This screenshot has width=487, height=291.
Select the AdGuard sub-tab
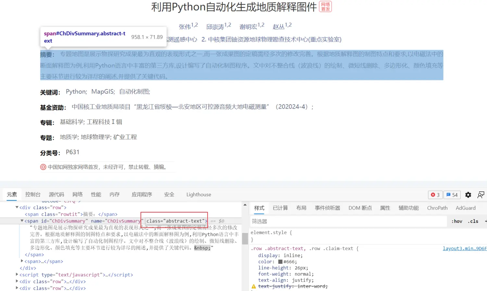tap(466, 208)
